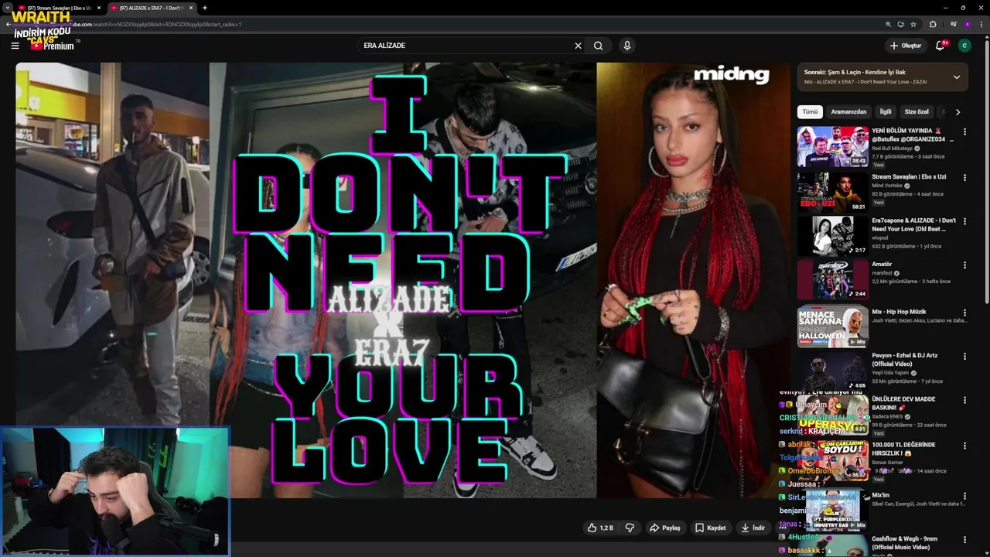Select the Size özel filter chip
The image size is (990, 557).
(917, 111)
